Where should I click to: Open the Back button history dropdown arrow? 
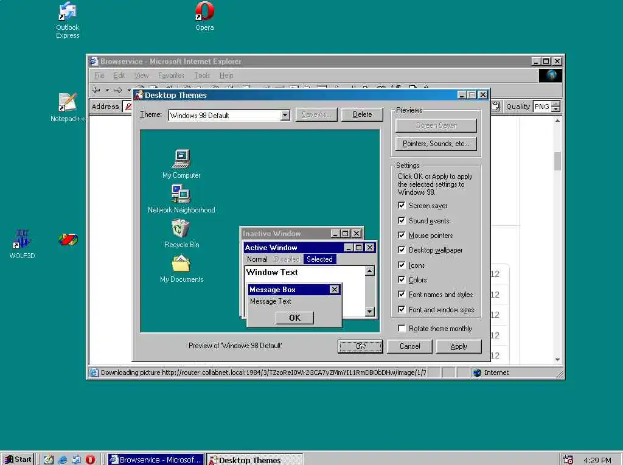pos(107,90)
